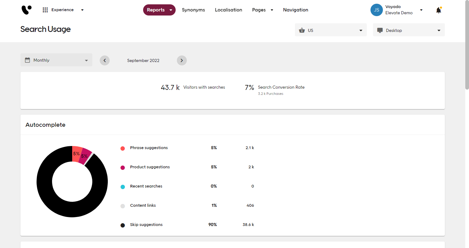Click the Search Usage heading

46,29
